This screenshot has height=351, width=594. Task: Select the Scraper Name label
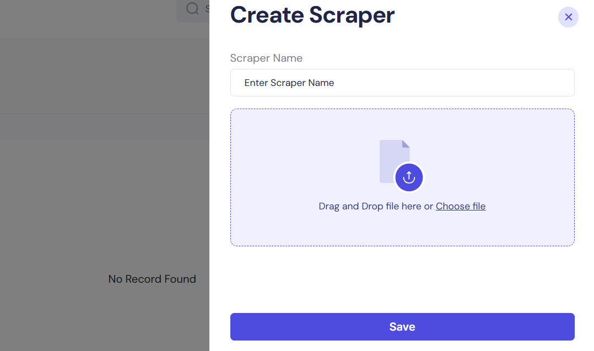266,58
